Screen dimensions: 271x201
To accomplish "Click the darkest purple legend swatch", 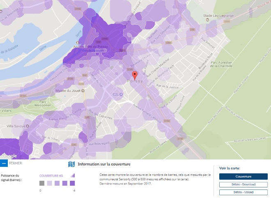I will tap(72, 183).
